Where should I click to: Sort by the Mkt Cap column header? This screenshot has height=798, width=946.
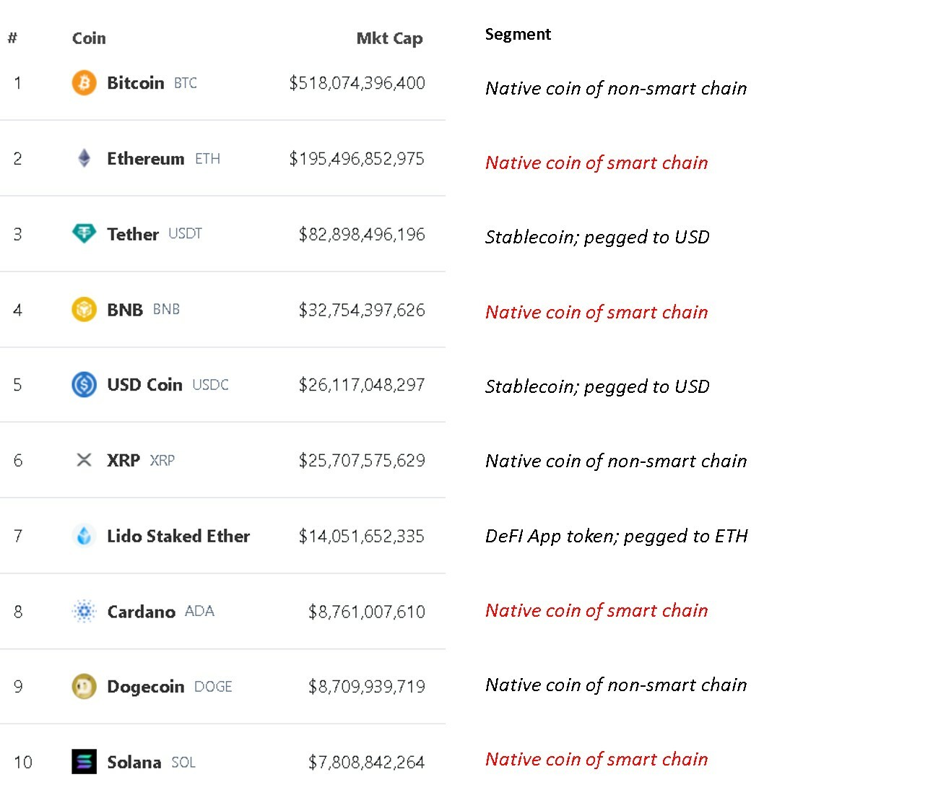[389, 39]
